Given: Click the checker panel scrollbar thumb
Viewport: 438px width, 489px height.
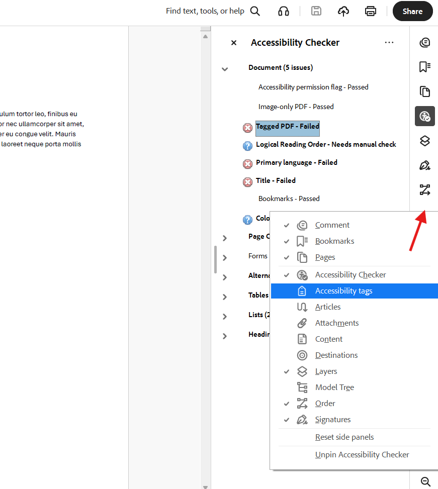Looking at the screenshot, I should coord(215,259).
